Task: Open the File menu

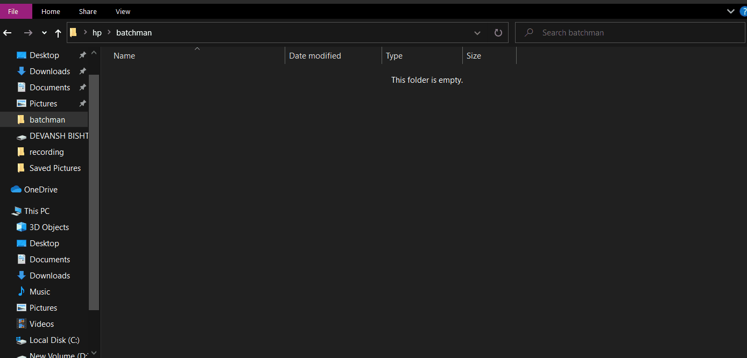Action: tap(13, 11)
